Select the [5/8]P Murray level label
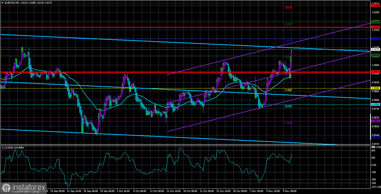This screenshot has height=194, width=381. tap(288, 24)
